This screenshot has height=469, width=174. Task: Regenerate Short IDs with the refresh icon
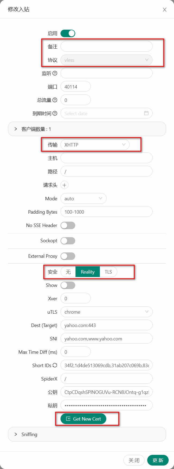(55, 365)
